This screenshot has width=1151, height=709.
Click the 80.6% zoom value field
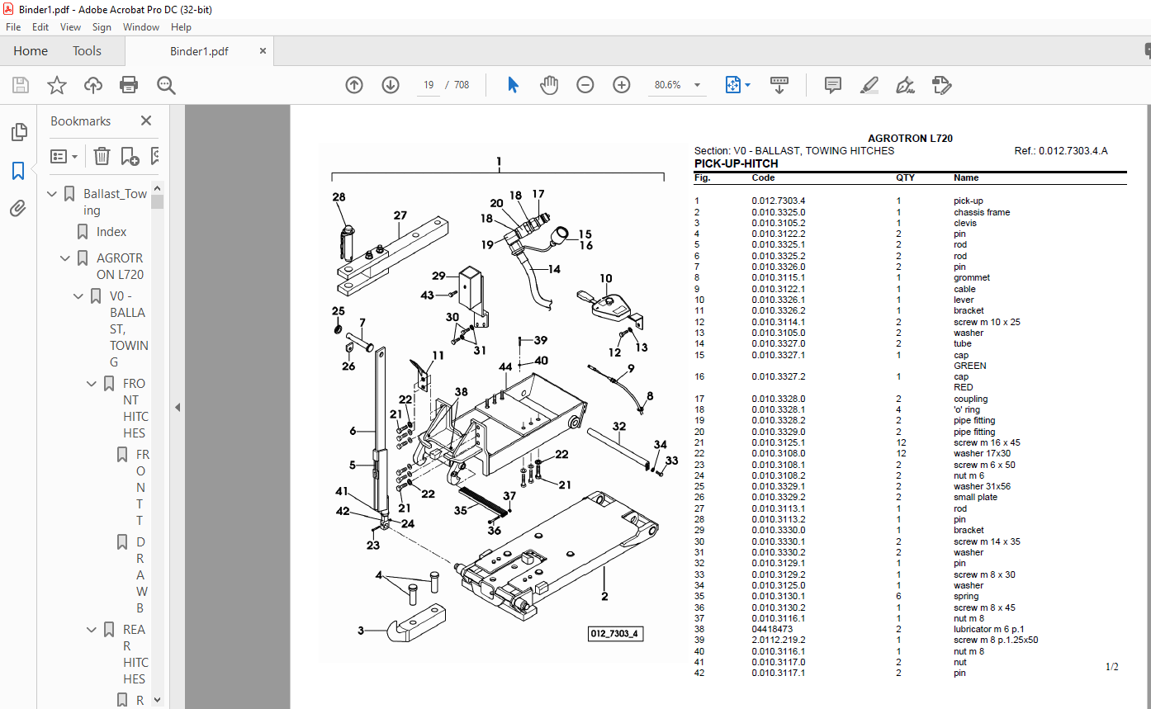click(x=667, y=85)
